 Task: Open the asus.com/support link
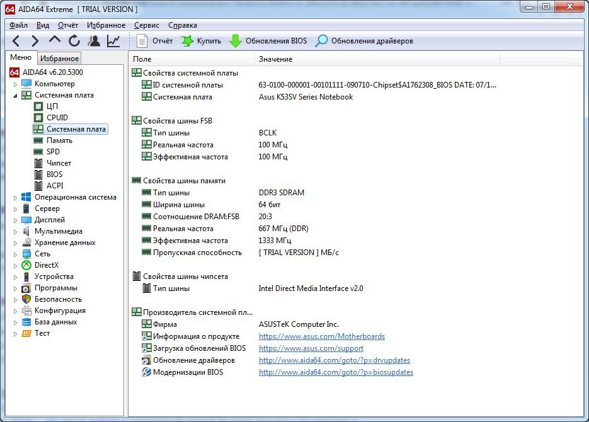(x=311, y=348)
